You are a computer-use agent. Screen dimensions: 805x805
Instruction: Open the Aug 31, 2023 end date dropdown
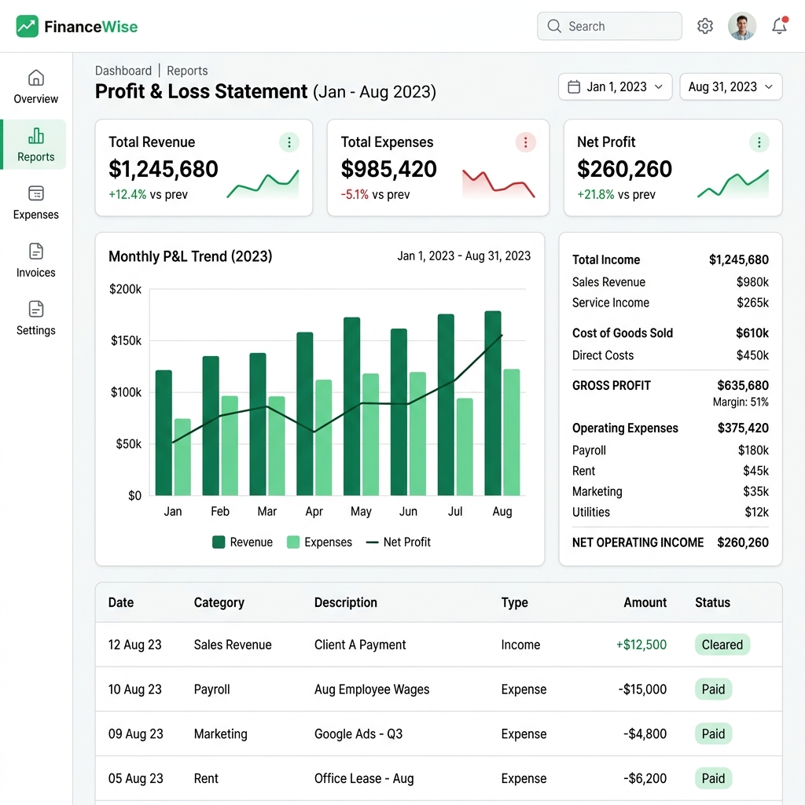730,86
